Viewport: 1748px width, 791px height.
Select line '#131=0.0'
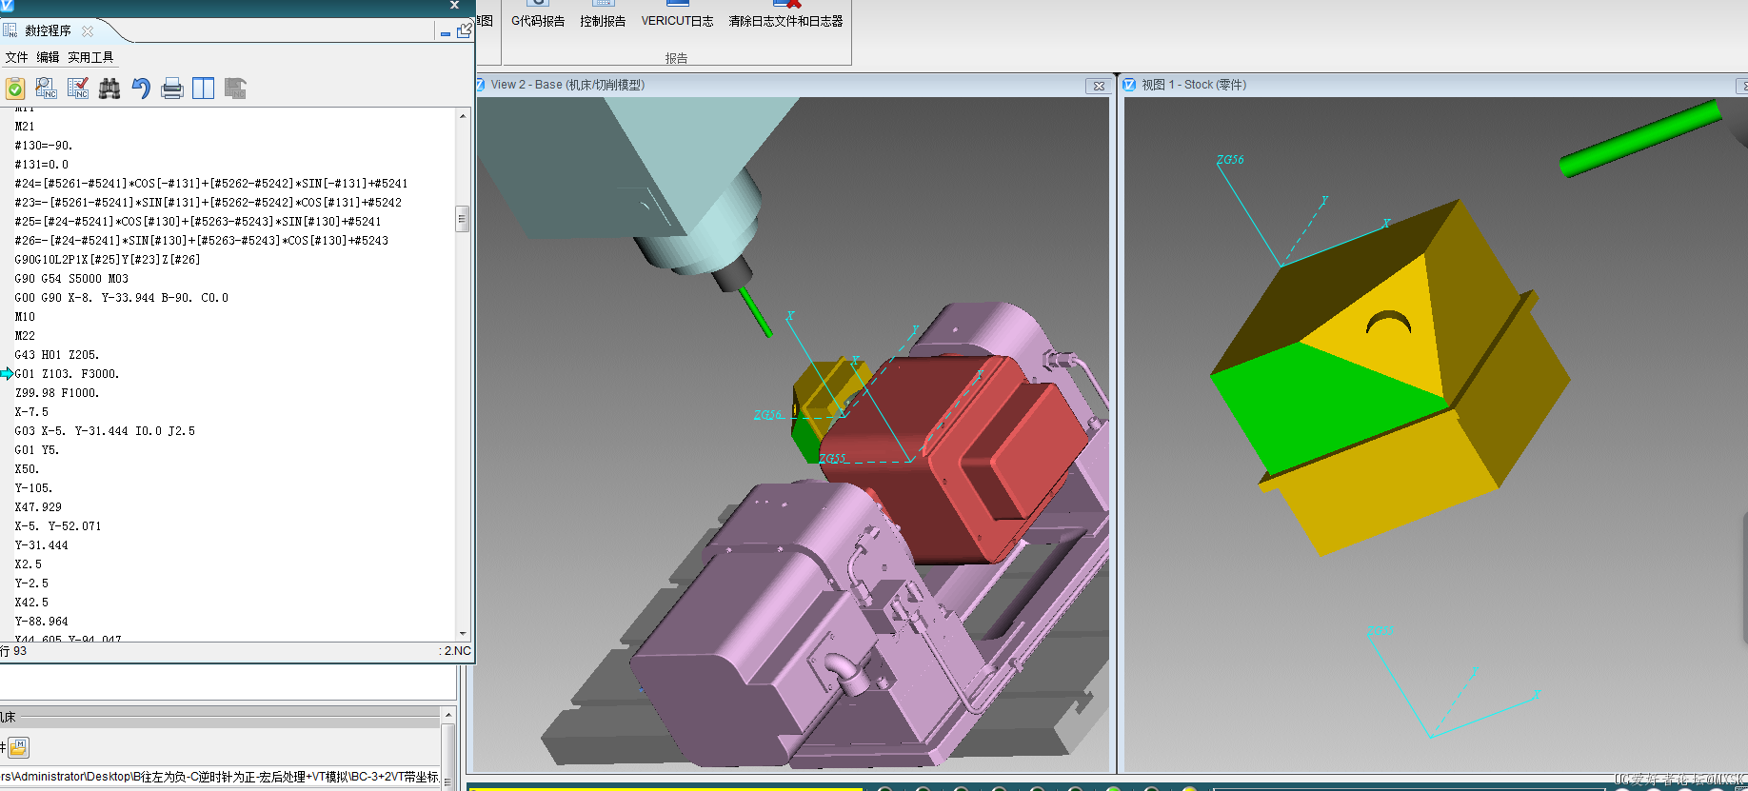click(42, 165)
